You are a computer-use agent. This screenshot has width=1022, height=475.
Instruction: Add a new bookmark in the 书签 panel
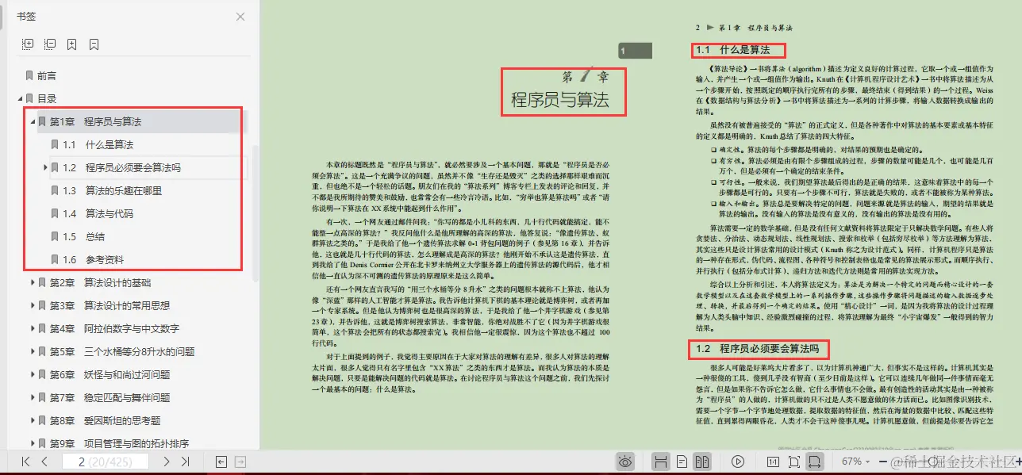[x=71, y=44]
